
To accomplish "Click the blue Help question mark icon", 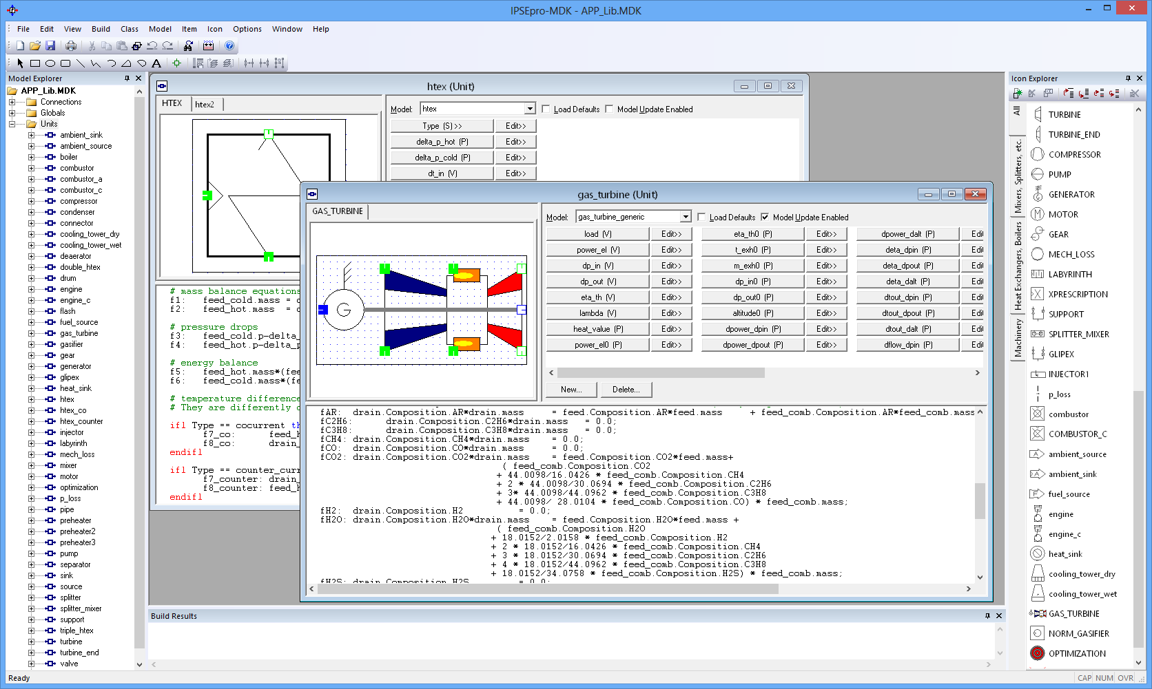I will pos(229,46).
